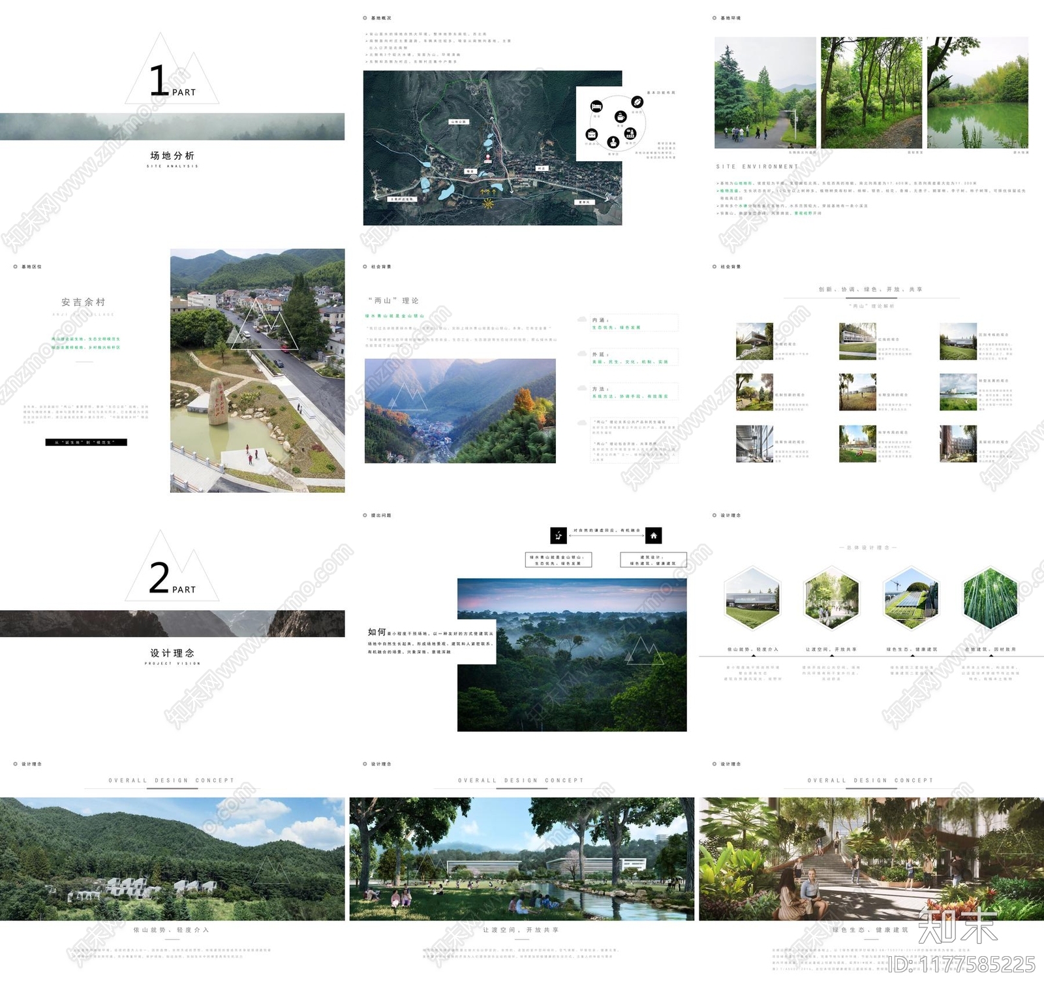Click the circle bullet beside 基地环境 header

point(714,18)
